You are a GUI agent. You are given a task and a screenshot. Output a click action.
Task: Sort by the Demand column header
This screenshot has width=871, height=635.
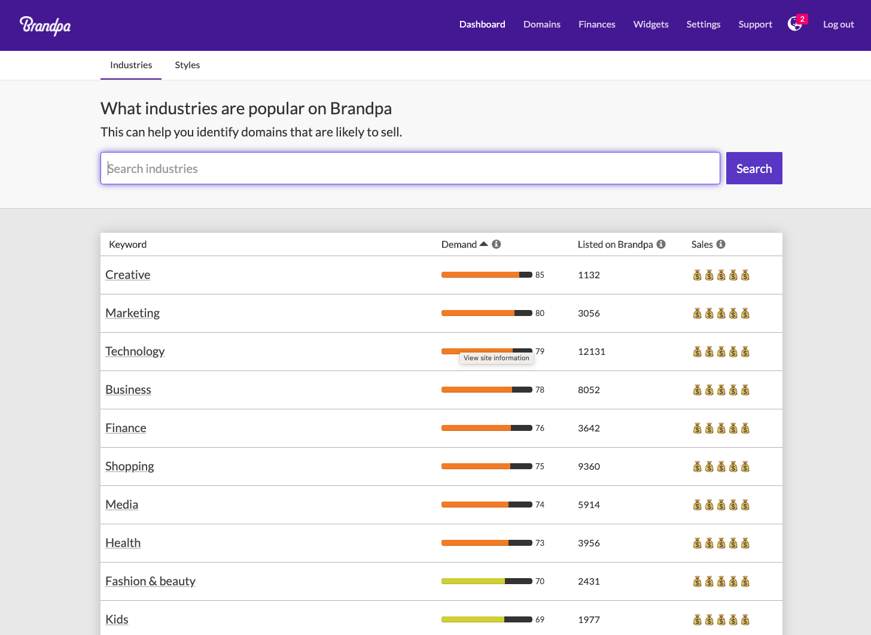[459, 244]
